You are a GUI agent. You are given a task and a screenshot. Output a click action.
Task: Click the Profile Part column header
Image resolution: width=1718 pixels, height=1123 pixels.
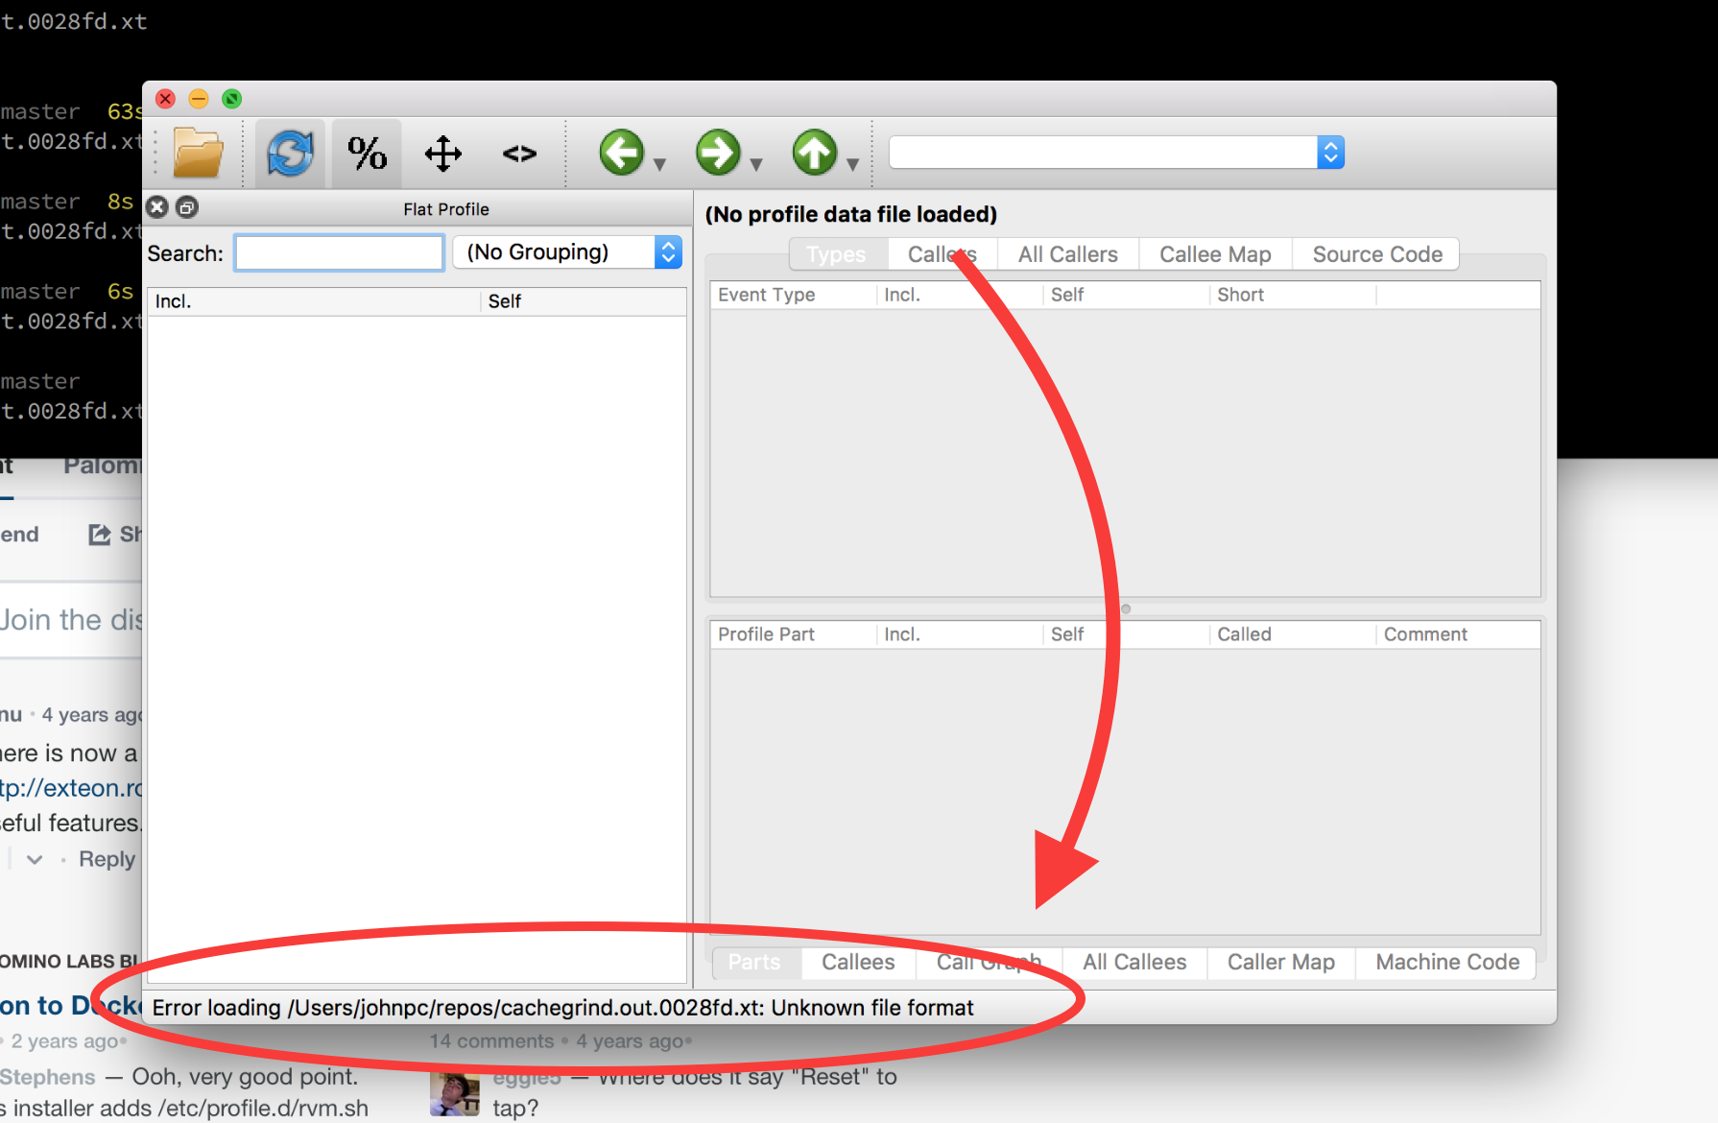793,634
